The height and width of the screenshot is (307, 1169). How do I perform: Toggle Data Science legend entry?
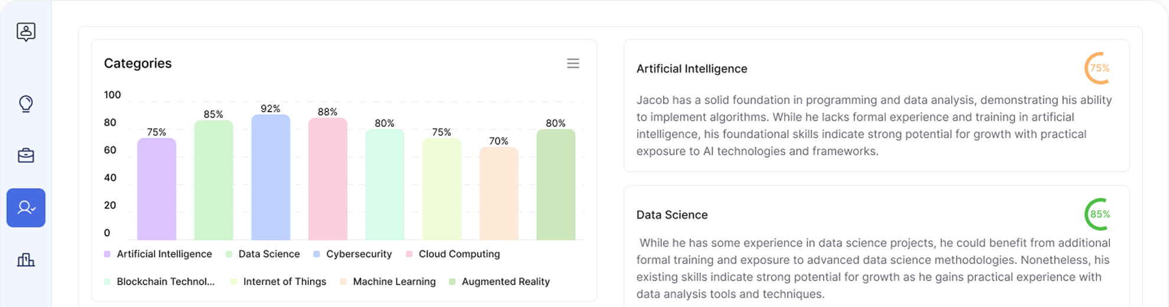(x=263, y=254)
